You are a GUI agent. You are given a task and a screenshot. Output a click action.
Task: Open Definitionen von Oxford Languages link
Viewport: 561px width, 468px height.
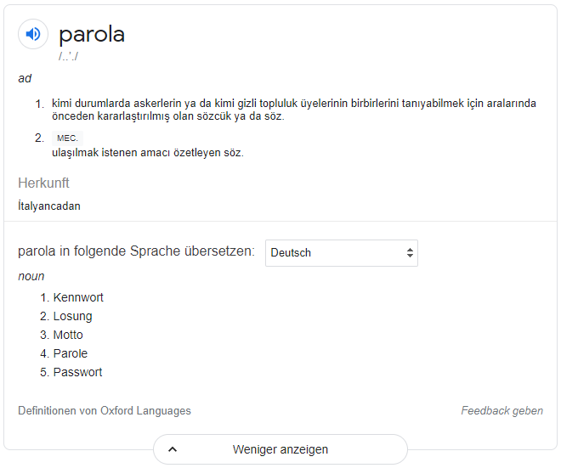(105, 411)
